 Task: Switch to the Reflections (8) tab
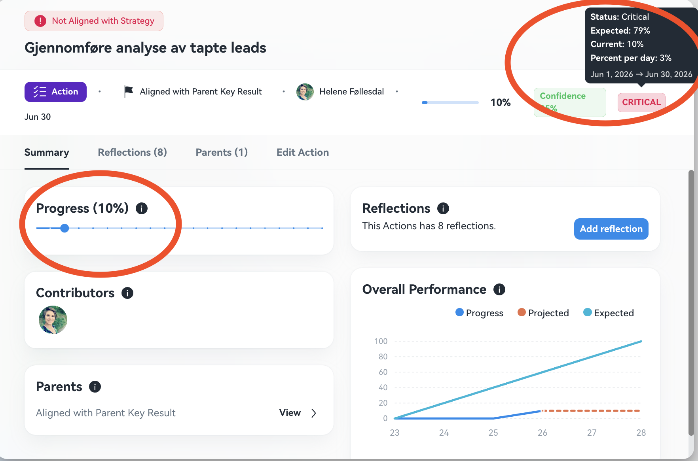point(133,153)
